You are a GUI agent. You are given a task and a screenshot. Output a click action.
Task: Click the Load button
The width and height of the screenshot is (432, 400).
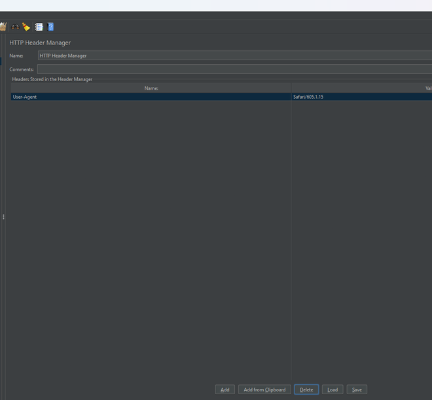click(333, 390)
